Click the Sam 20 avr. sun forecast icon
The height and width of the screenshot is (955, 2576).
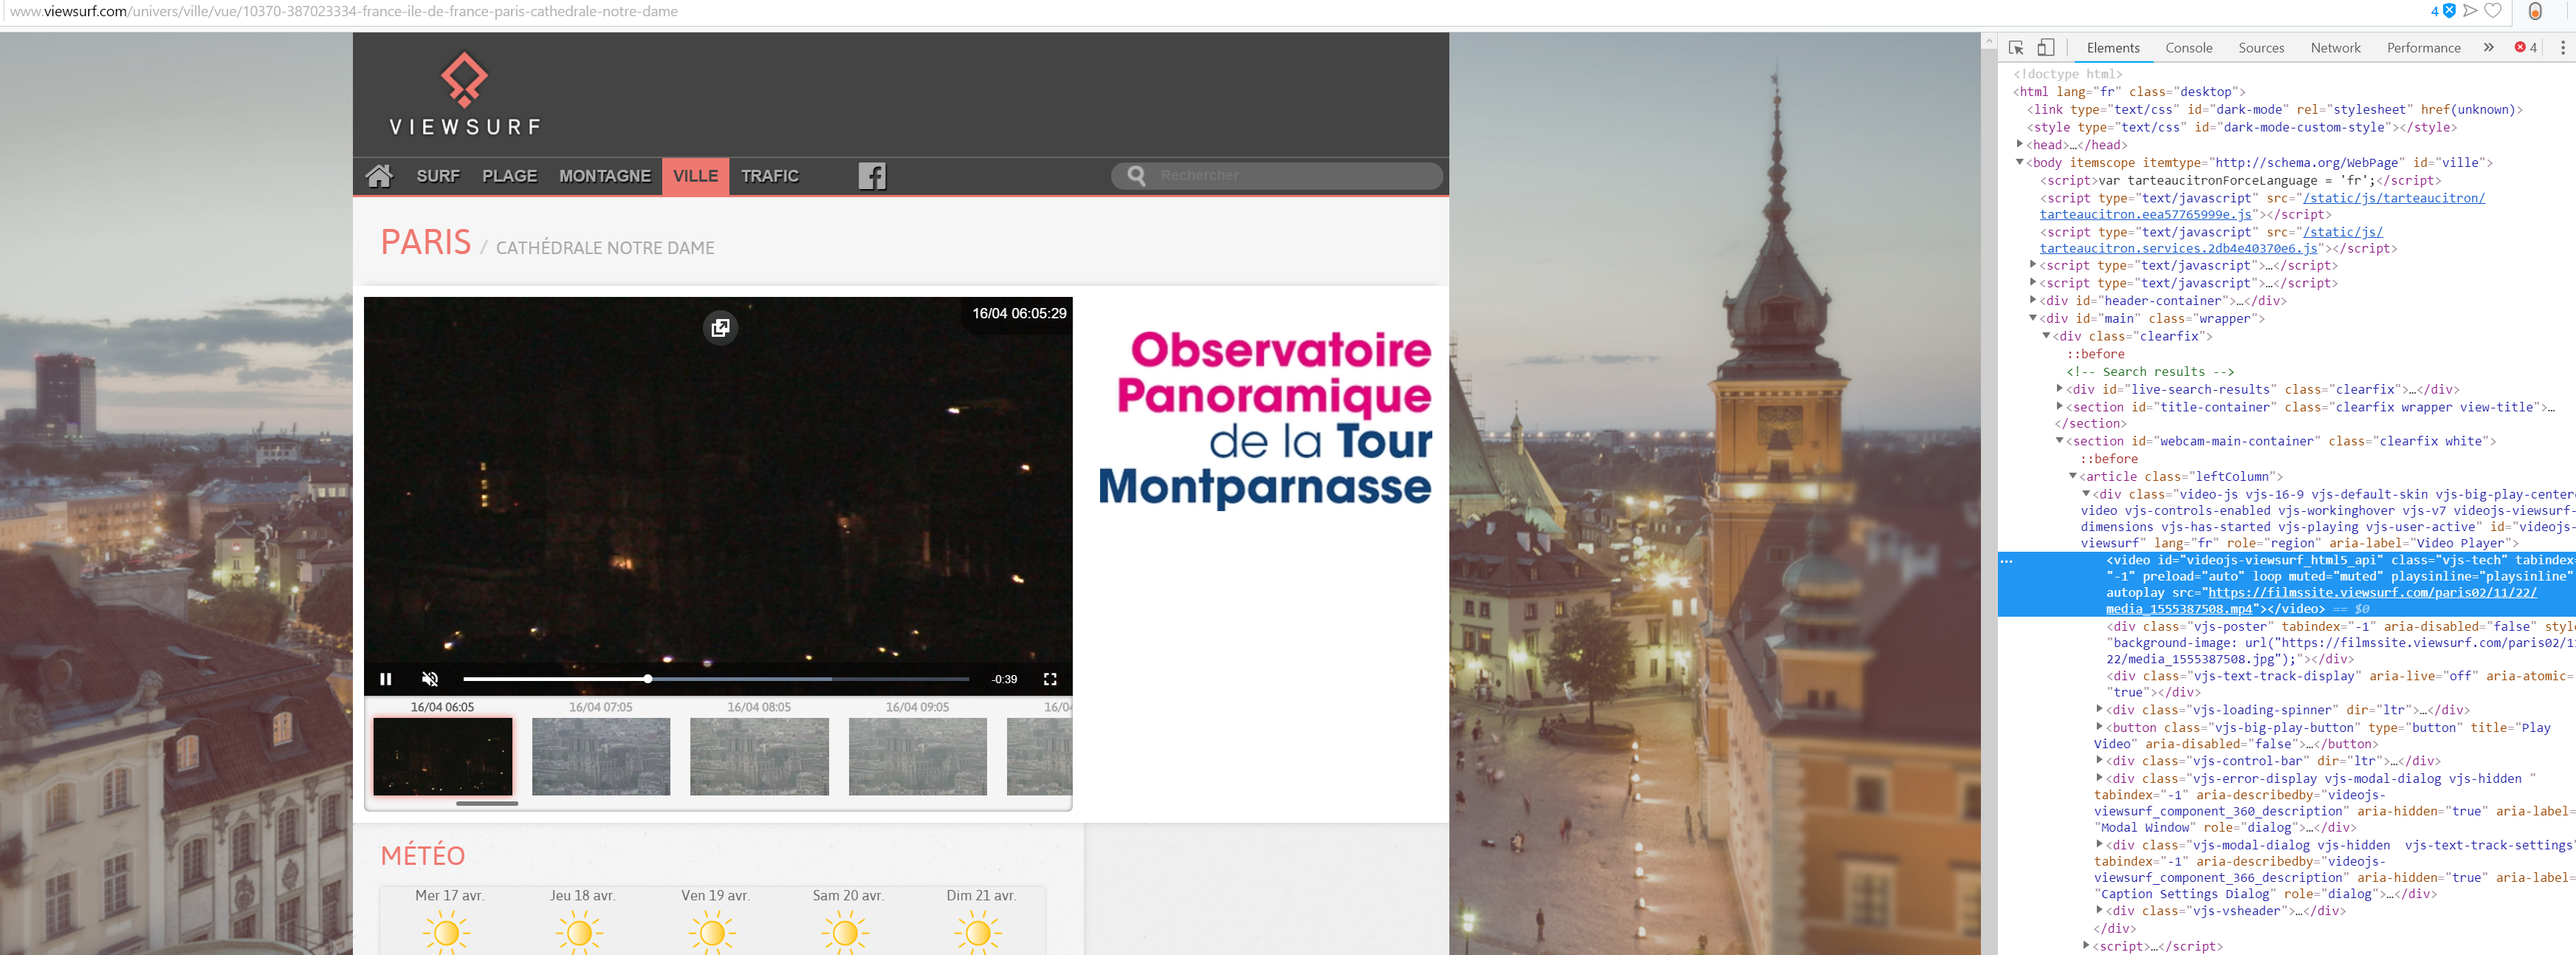coord(846,932)
